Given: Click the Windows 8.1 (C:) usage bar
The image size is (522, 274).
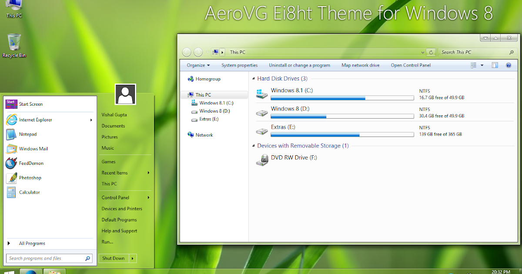Looking at the screenshot, I should pos(342,98).
